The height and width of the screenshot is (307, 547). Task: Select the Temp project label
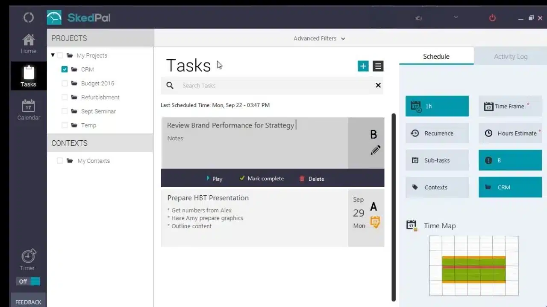pyautogui.click(x=88, y=125)
